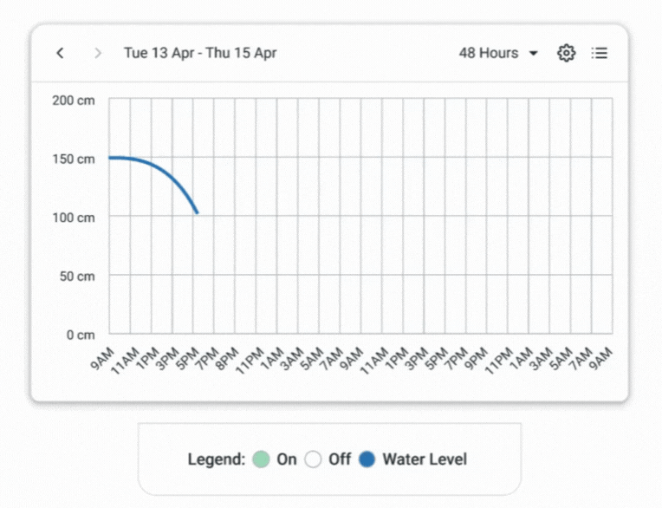Toggle the On legend label
This screenshot has width=662, height=508.
287,459
